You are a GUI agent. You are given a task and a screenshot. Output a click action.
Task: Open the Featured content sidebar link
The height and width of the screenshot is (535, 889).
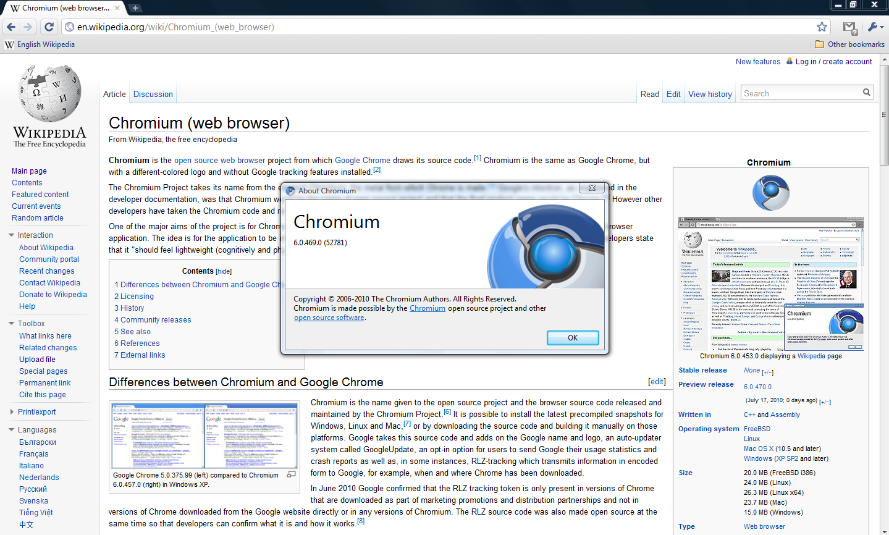click(40, 195)
